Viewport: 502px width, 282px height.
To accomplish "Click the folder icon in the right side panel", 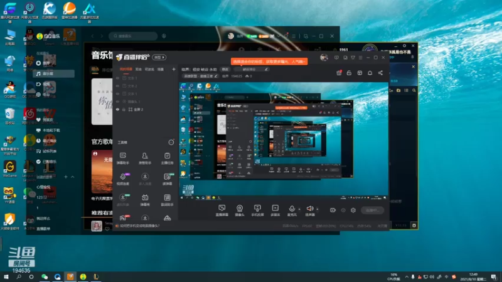I will click(x=398, y=90).
